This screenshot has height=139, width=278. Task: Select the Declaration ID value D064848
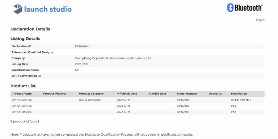[x=81, y=46]
